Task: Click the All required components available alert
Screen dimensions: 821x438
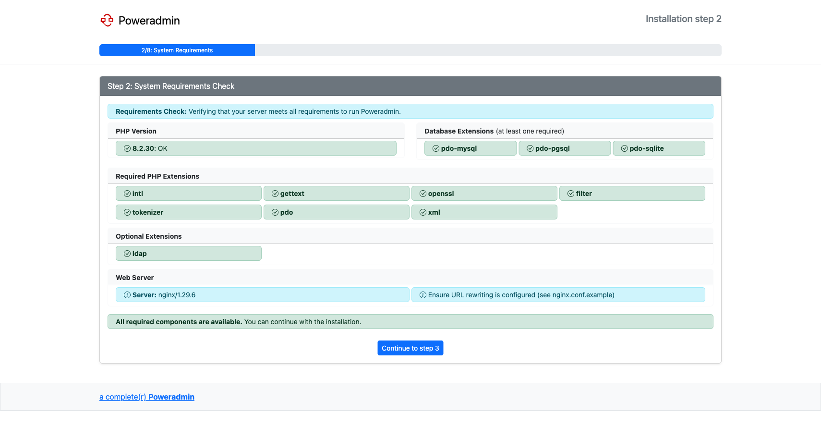Action: [410, 322]
